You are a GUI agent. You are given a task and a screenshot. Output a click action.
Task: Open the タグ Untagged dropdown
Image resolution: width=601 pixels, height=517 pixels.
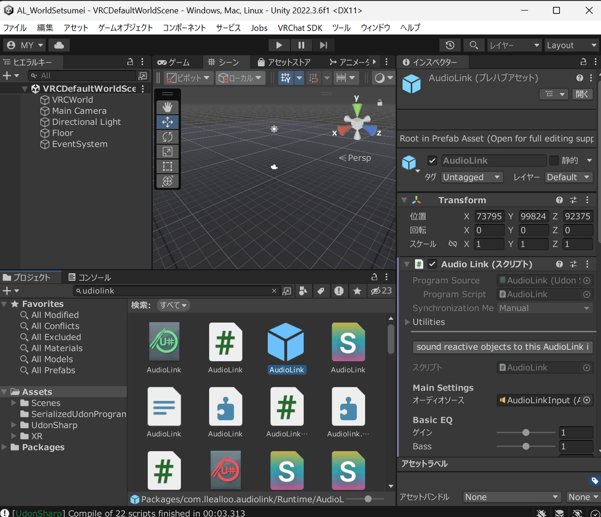click(472, 177)
